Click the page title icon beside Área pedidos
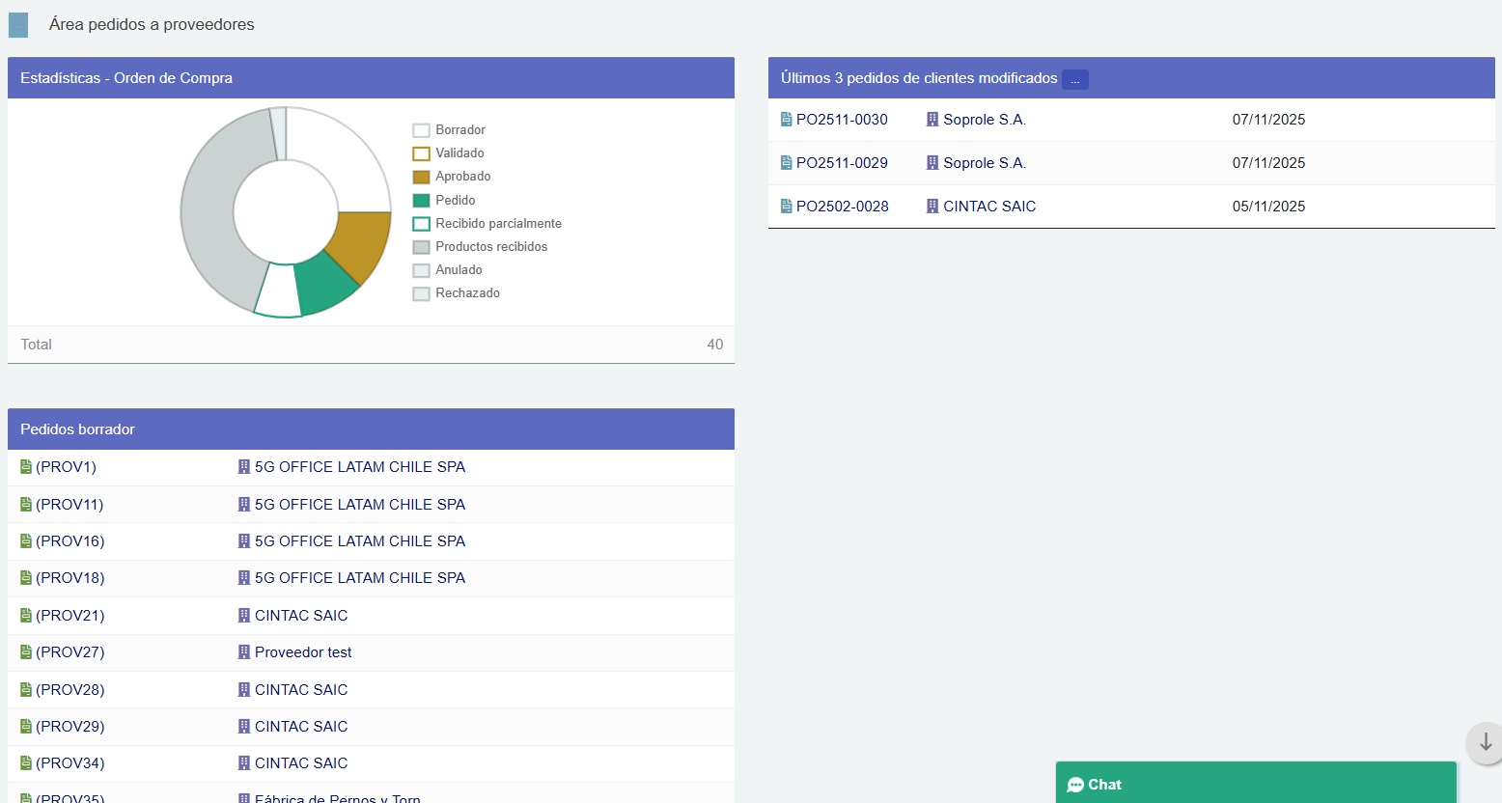 (18, 25)
